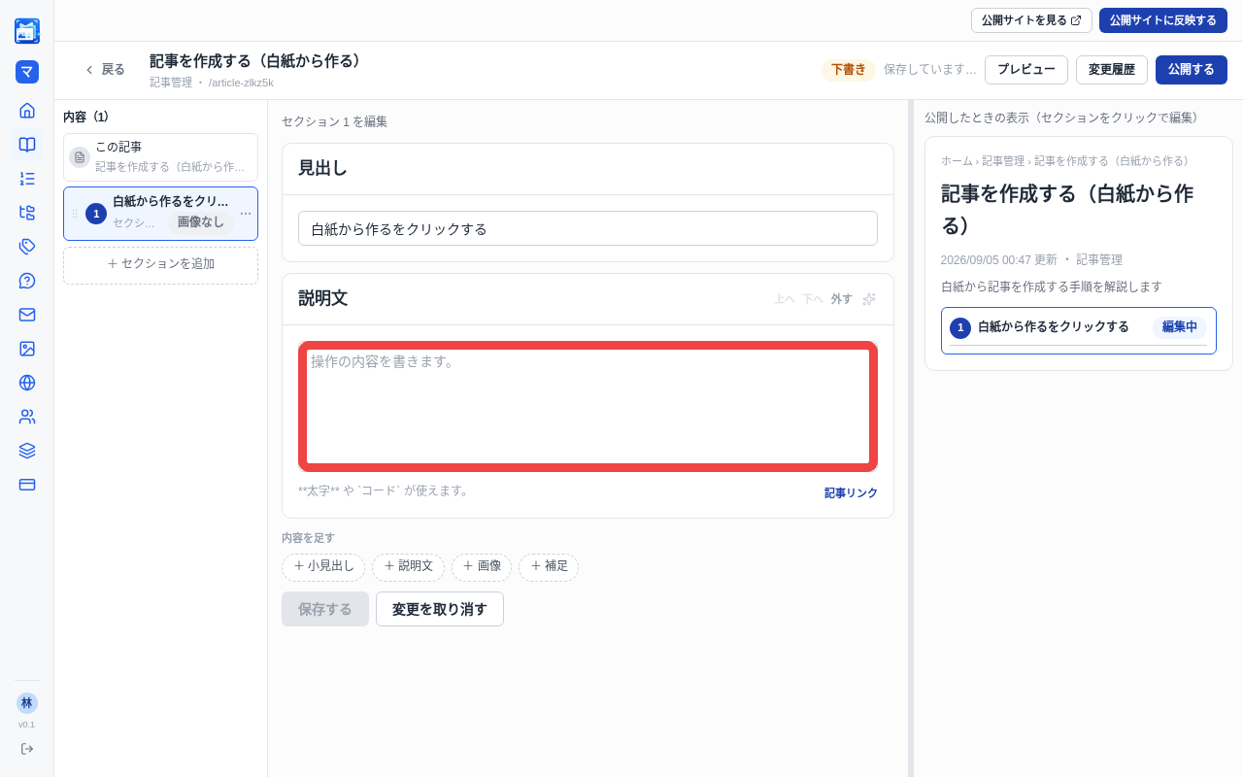The image size is (1243, 777).
Task: Click the preview section card 白紙から作るをクリックする
Action: pyautogui.click(x=1079, y=330)
